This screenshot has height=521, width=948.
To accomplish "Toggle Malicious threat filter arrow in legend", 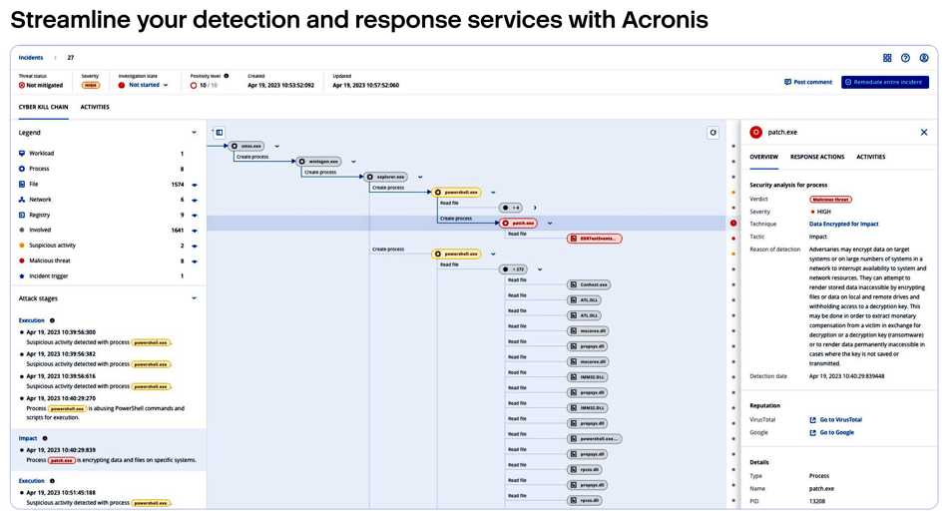I will coord(195,261).
